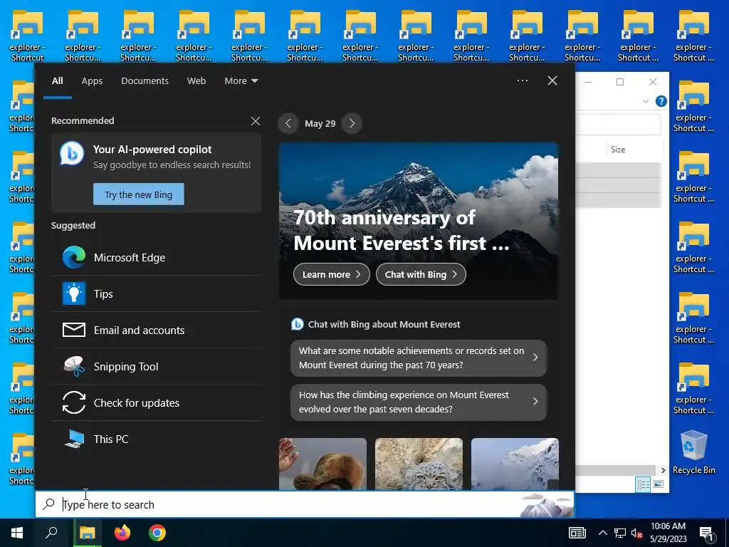The image size is (729, 547).
Task: Open File Explorer from the taskbar
Action: tap(87, 533)
